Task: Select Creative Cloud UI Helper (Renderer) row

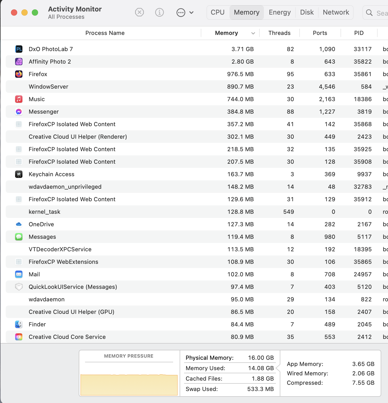Action: (x=197, y=137)
